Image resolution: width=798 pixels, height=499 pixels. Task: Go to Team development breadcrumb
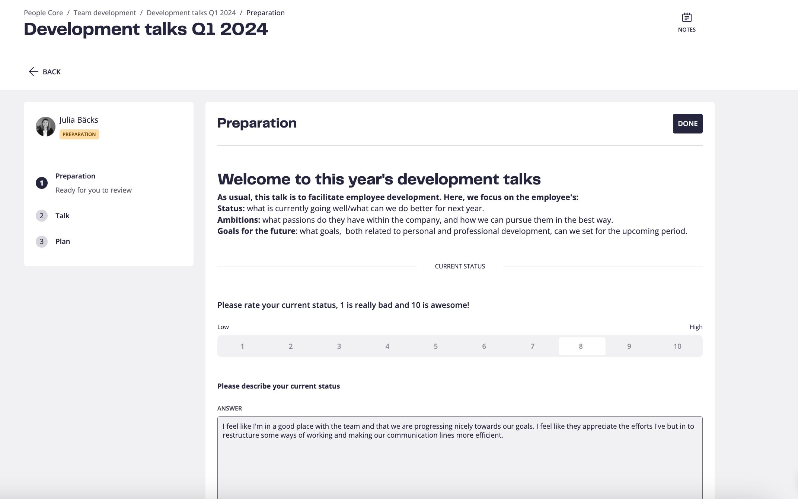pyautogui.click(x=105, y=13)
